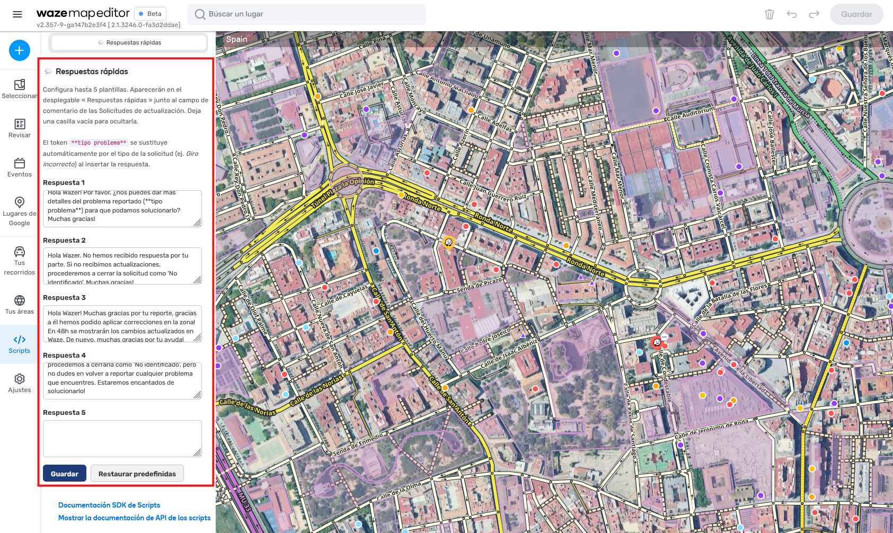893x533 pixels.
Task: Click the red smiley update request marker
Action: point(657,342)
